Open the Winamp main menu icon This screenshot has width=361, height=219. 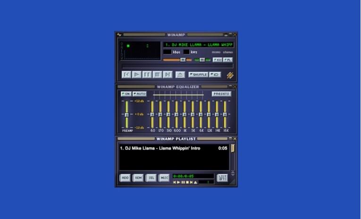(x=119, y=35)
